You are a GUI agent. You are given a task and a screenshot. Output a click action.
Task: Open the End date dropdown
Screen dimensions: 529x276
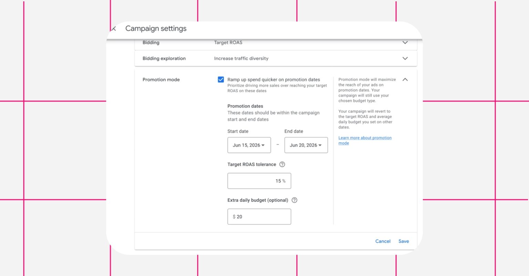click(x=306, y=145)
